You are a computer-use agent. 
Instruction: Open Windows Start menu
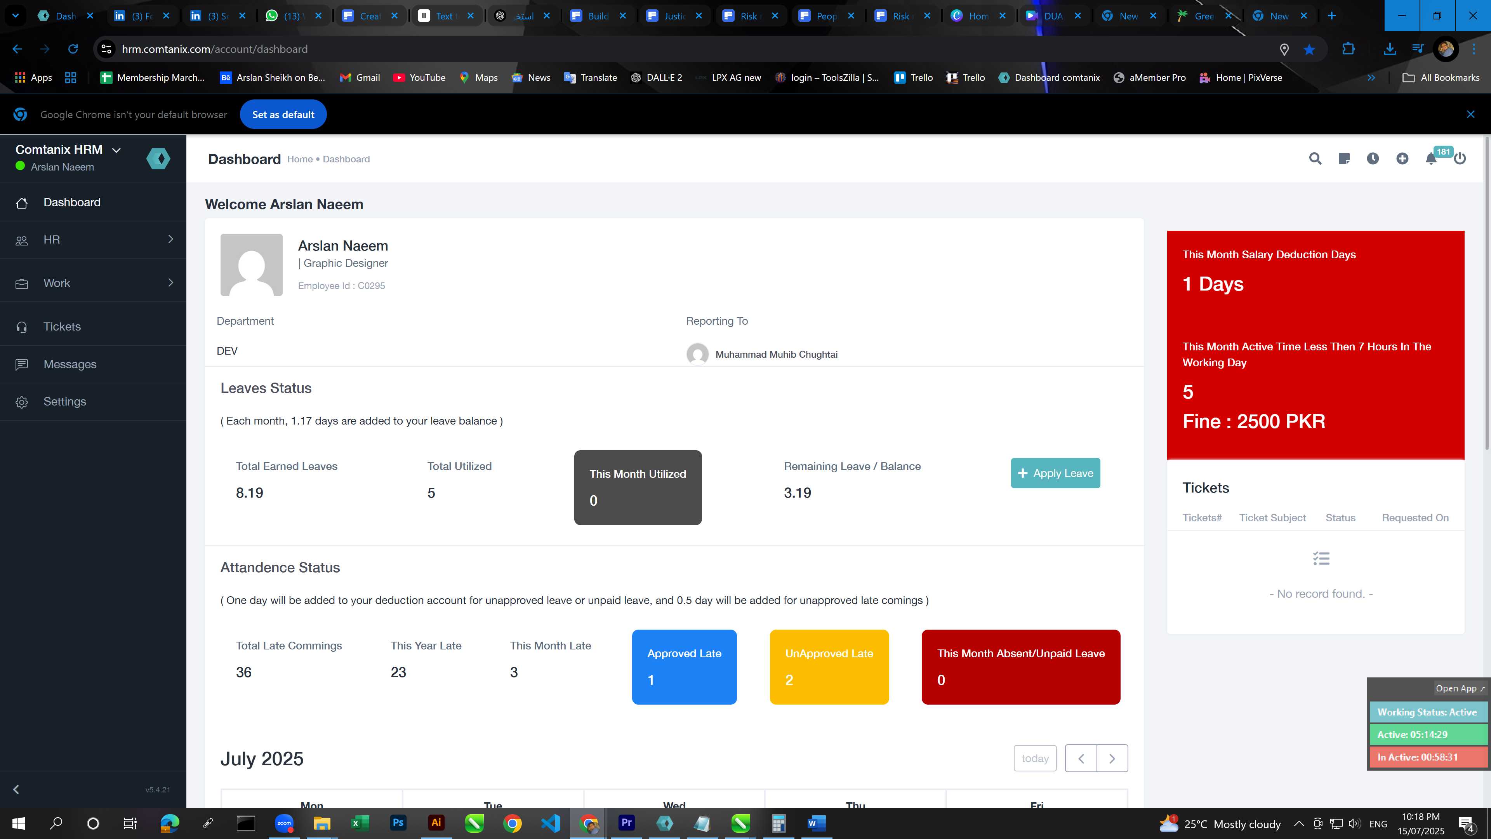point(19,823)
